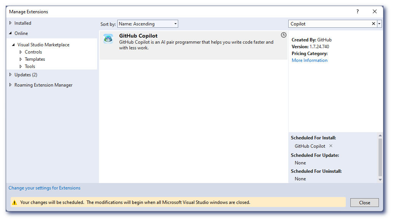
Task: Expand the Roaming Extension Manager arrow
Action: [x=10, y=85]
